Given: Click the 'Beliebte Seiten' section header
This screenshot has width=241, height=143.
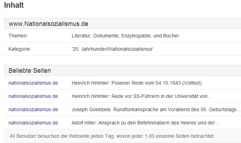Looking at the screenshot, I should pyautogui.click(x=122, y=71).
